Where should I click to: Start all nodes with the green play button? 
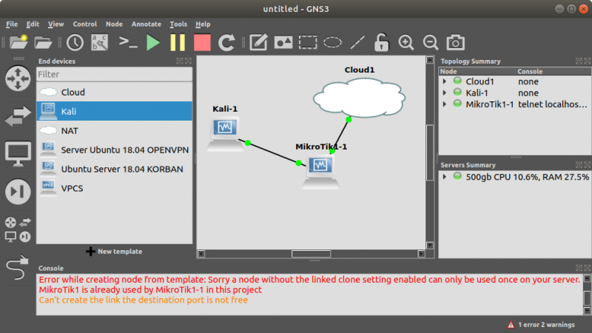[x=153, y=42]
